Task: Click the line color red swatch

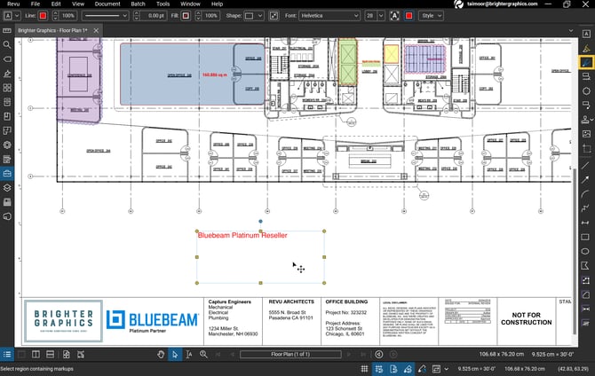Action: point(43,16)
